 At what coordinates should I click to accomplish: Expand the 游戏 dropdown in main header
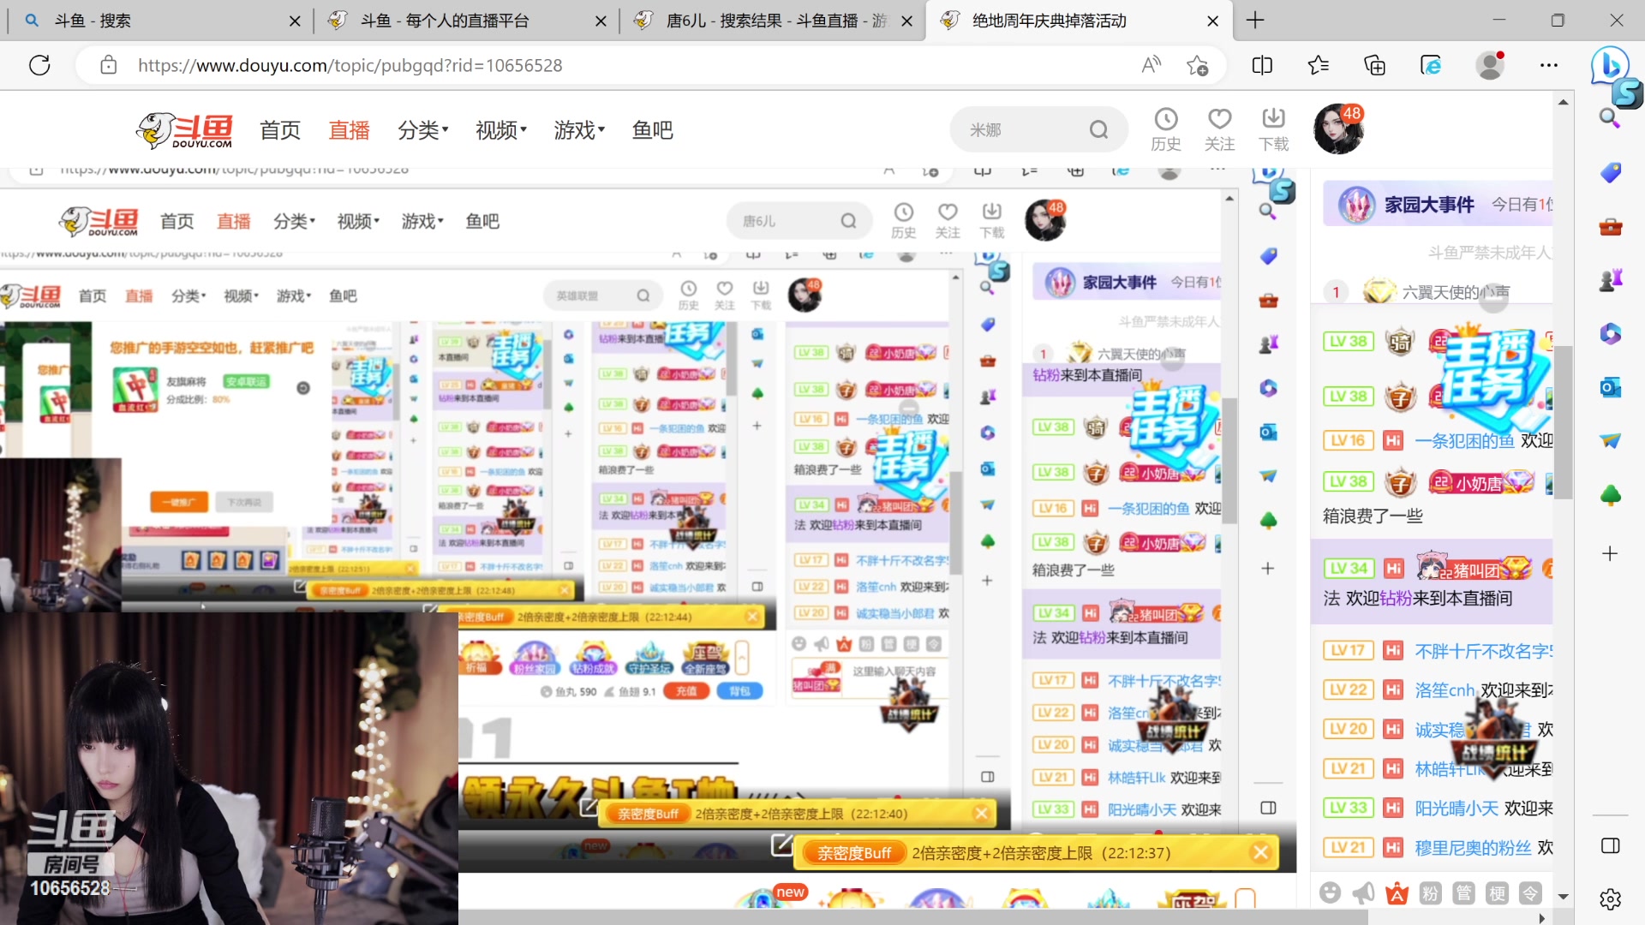[x=578, y=130]
